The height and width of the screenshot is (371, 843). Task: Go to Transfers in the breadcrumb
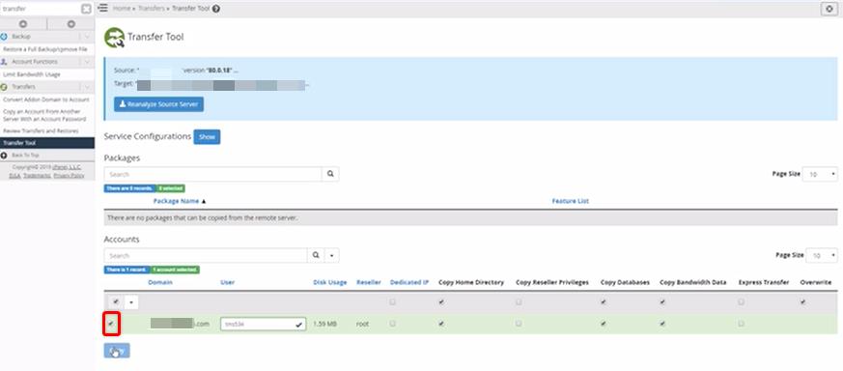click(x=151, y=9)
